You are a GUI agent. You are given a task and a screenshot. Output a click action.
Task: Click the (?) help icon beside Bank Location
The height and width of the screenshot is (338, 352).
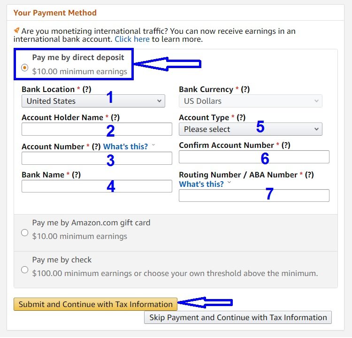(87, 89)
